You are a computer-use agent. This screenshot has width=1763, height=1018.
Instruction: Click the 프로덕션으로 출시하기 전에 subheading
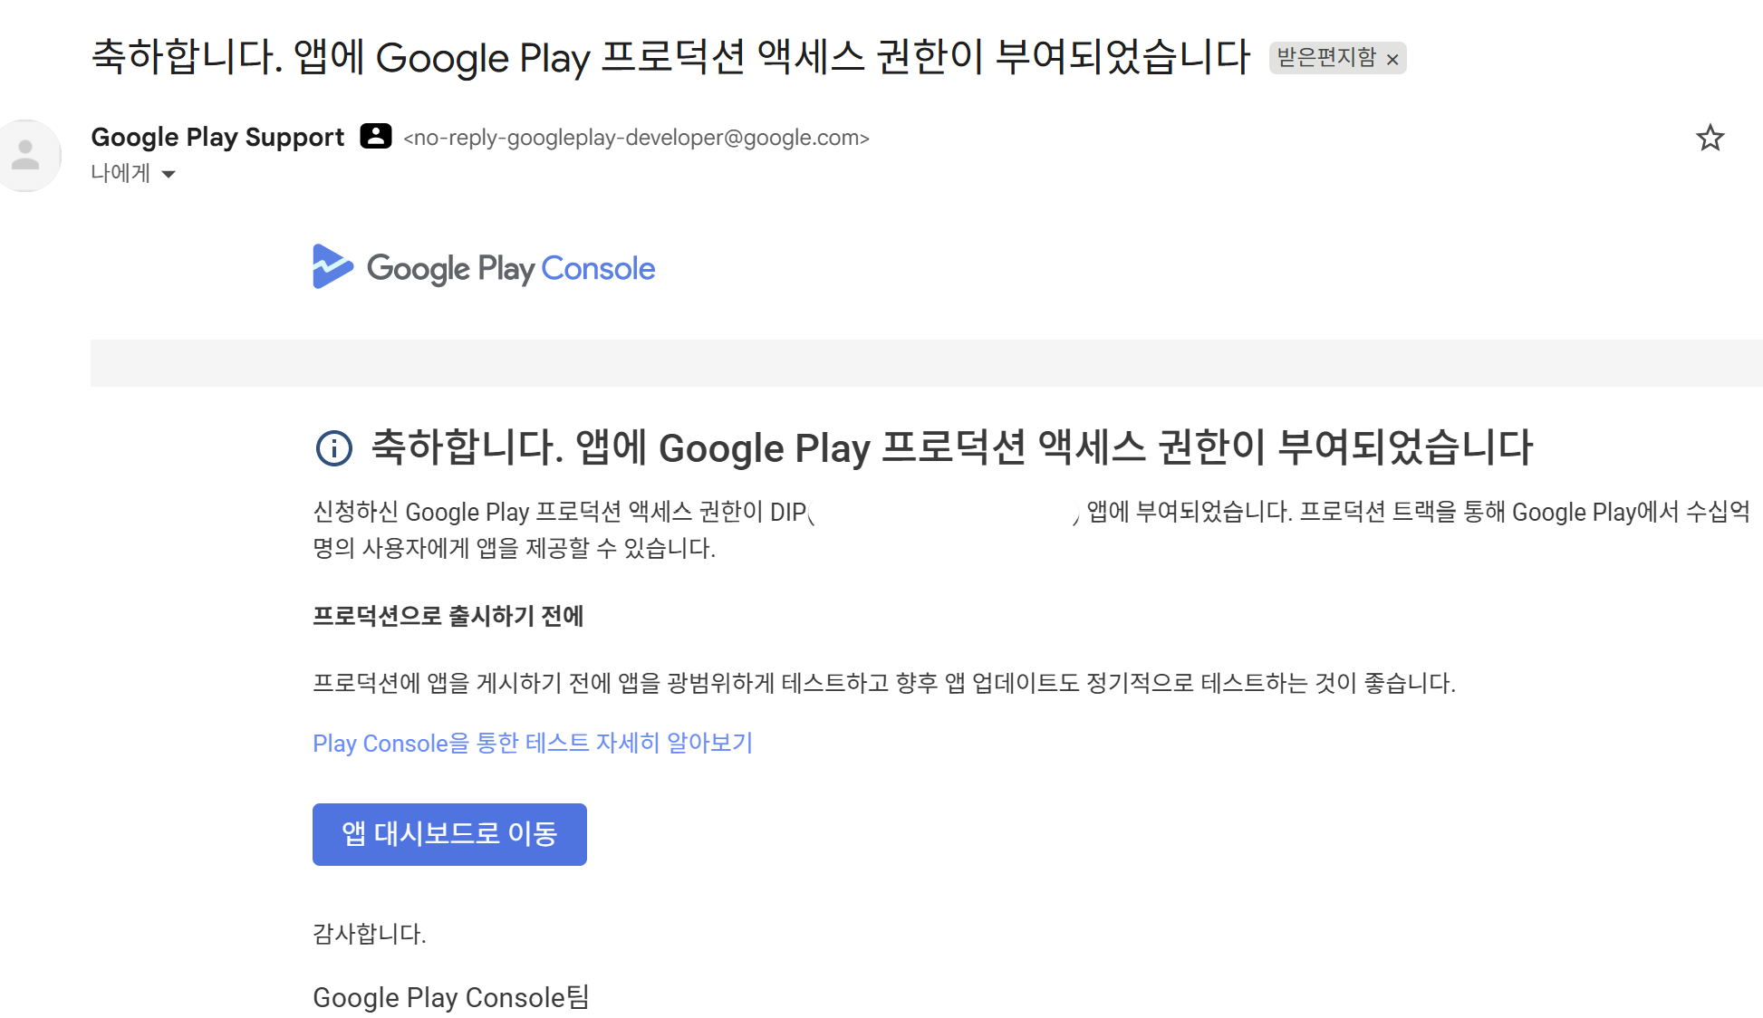[x=448, y=616]
